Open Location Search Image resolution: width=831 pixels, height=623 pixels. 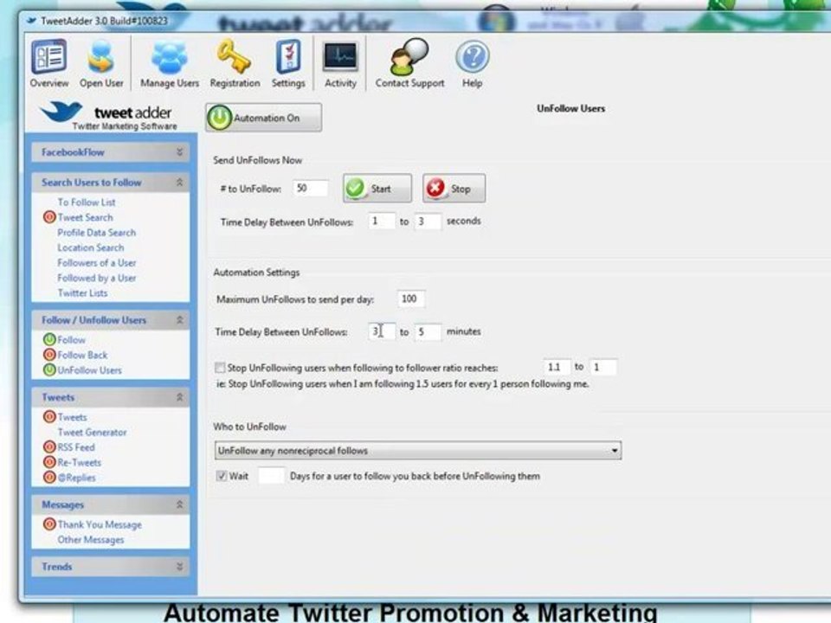[91, 247]
